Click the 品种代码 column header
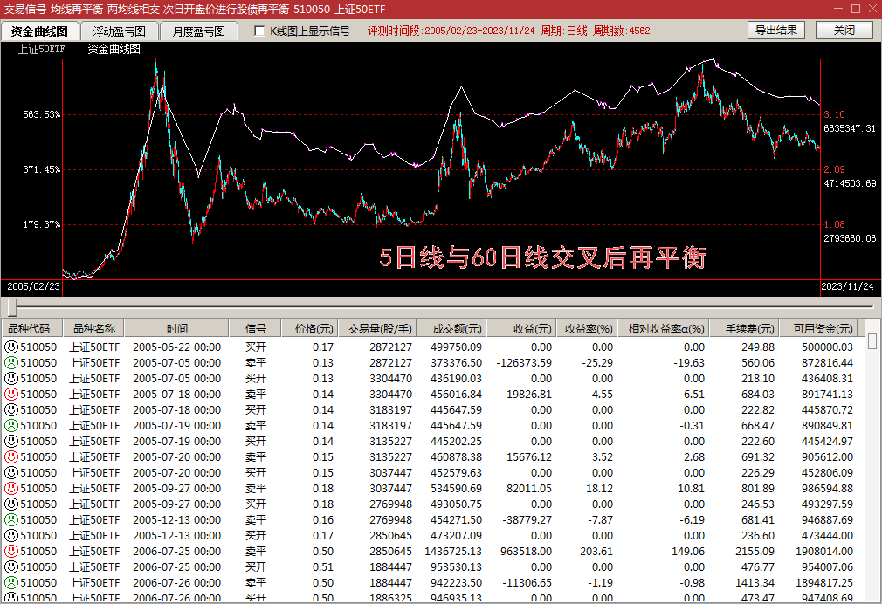This screenshot has width=882, height=604. point(30,329)
